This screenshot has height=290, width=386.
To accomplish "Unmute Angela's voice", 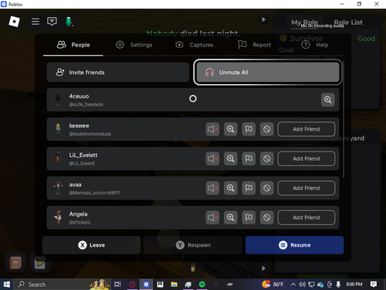I will click(212, 217).
